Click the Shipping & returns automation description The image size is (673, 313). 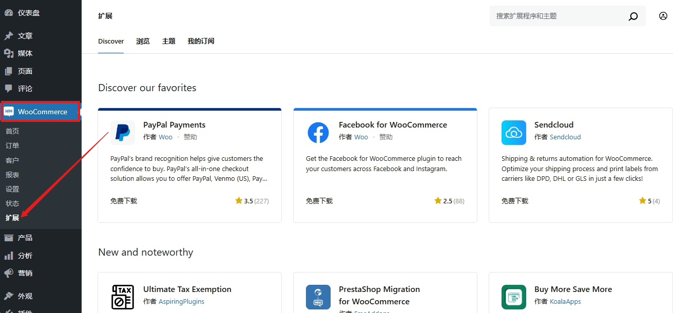click(x=580, y=169)
